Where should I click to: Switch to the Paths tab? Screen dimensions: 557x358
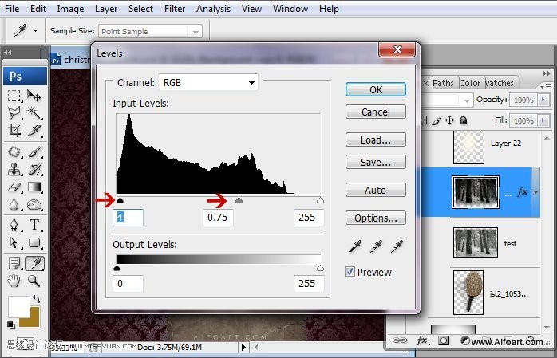(x=443, y=83)
